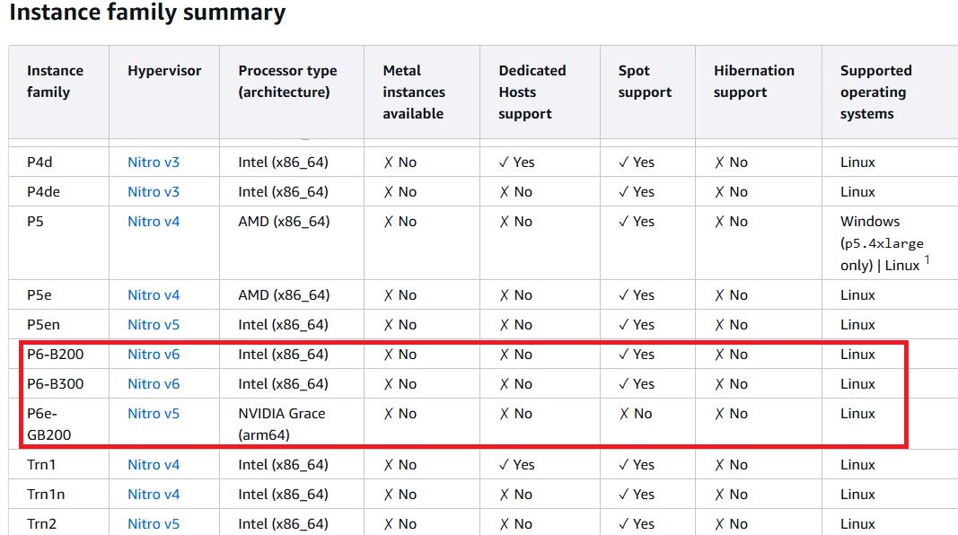Click the Hypervisor column header

(x=164, y=71)
